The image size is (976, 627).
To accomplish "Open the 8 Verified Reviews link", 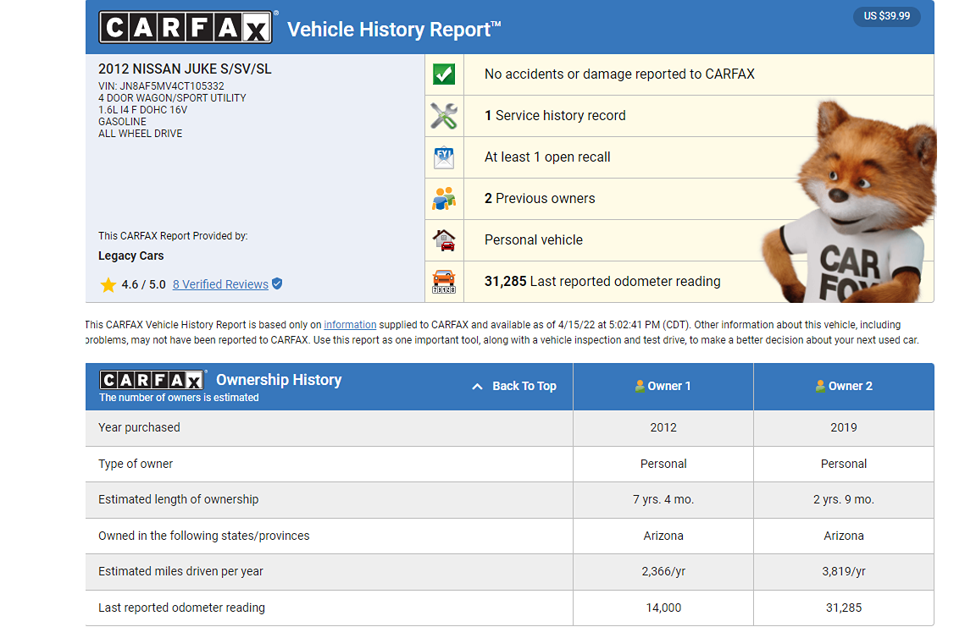I will pos(220,284).
